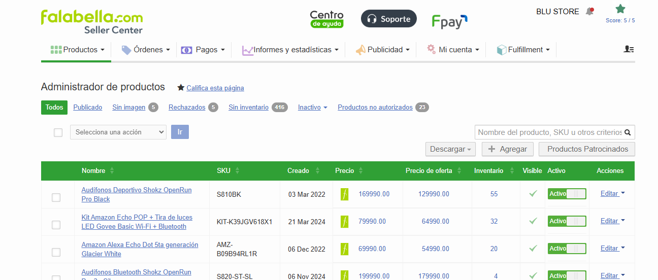658x280 pixels.
Task: Open the Mi cuenta menu
Action: [453, 50]
